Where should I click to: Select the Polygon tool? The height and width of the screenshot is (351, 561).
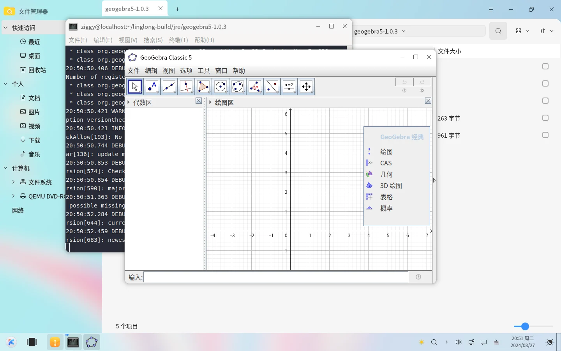(203, 87)
